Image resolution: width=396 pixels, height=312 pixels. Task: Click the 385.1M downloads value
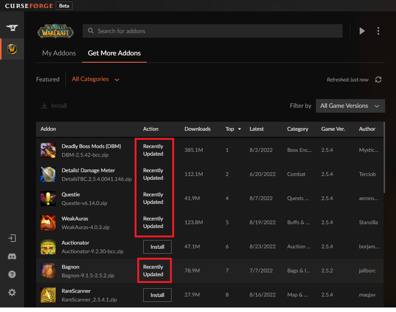(193, 150)
